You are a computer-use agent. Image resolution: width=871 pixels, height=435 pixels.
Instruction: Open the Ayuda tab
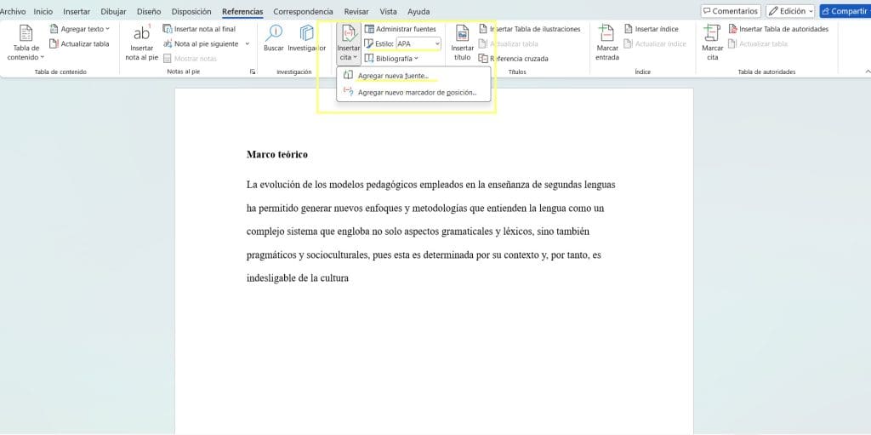[x=418, y=11]
